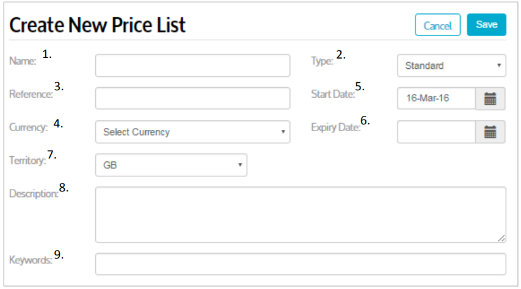This screenshot has width=521, height=289.
Task: Click inside the Keywords input field
Action: click(300, 264)
